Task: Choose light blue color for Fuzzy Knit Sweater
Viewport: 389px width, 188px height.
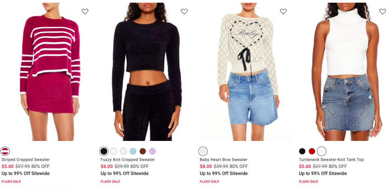Action: coord(133,151)
